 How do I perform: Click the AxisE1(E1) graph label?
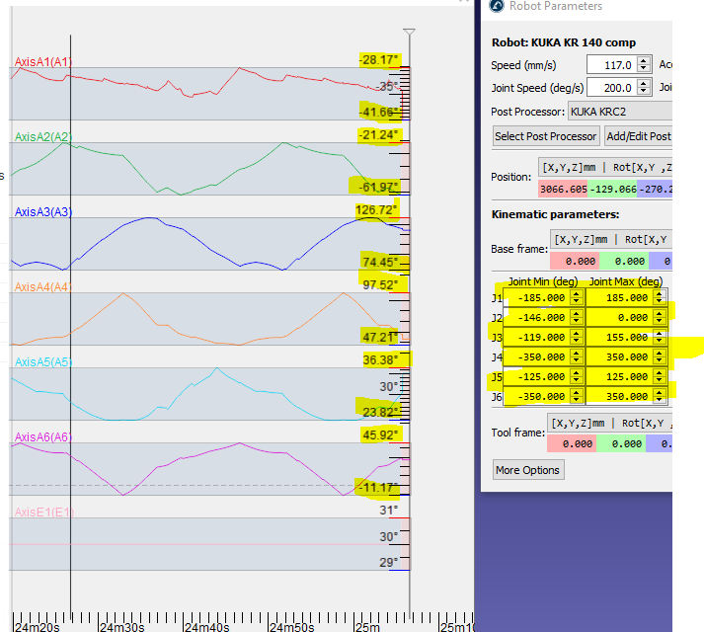point(44,512)
